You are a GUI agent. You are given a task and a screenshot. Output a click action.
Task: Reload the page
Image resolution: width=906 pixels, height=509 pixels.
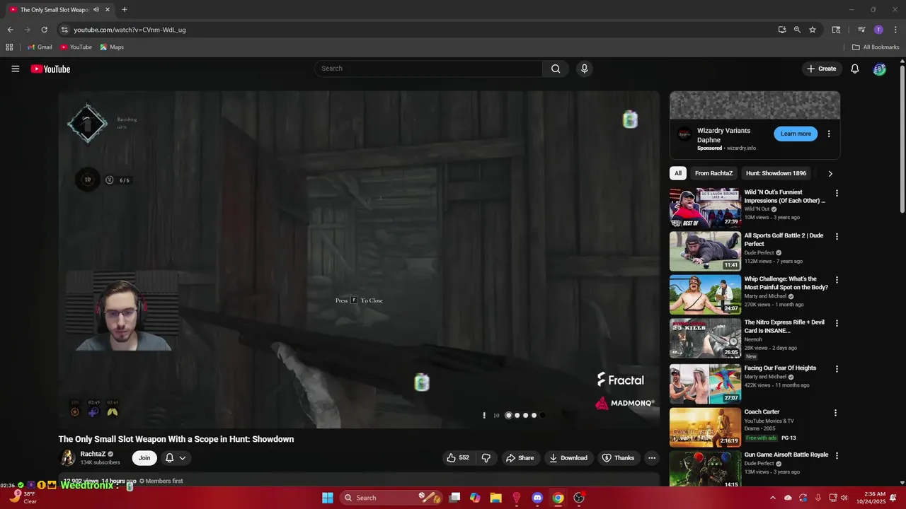tap(44, 30)
